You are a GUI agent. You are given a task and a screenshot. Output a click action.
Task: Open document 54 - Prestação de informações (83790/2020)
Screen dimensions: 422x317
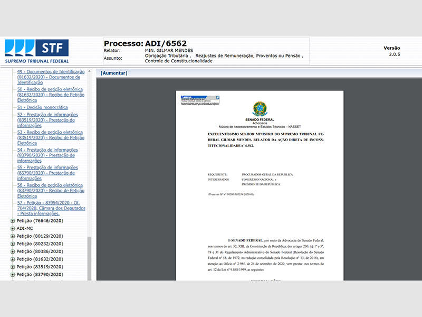pos(47,155)
